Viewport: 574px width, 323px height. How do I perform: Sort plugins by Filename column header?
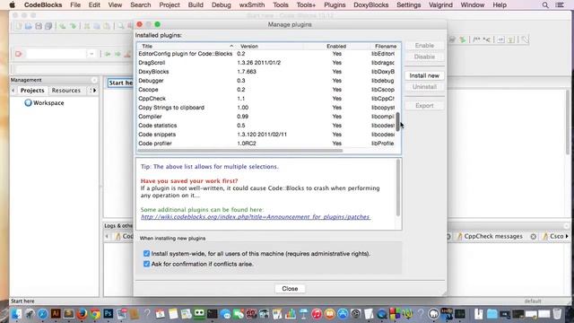coord(385,46)
